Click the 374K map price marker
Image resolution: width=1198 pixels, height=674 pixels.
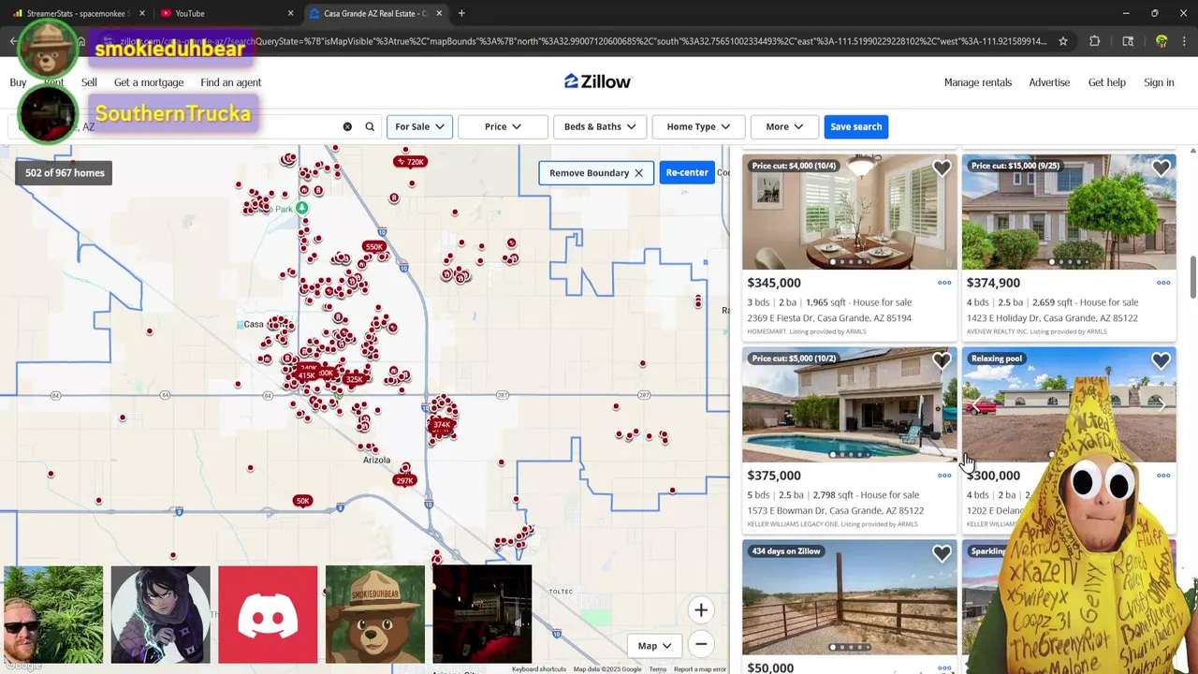click(x=441, y=425)
